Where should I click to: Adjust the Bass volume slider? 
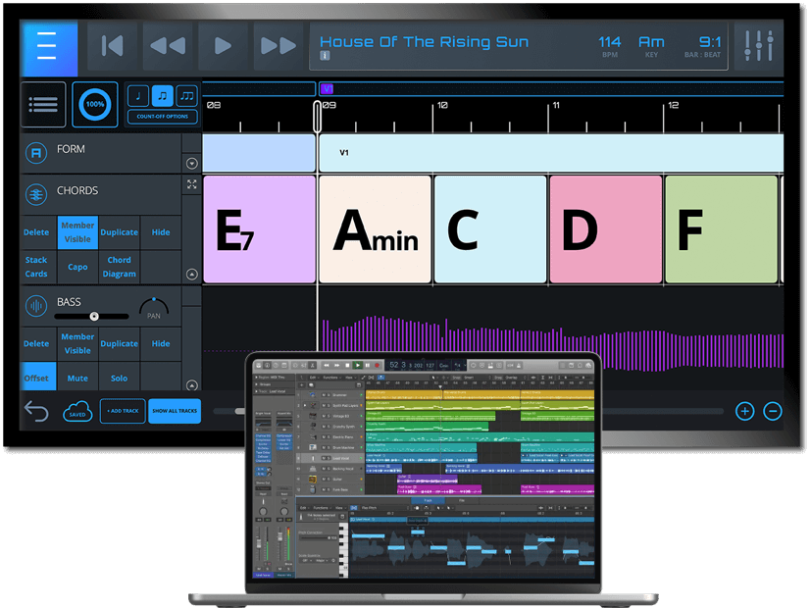[x=94, y=316]
